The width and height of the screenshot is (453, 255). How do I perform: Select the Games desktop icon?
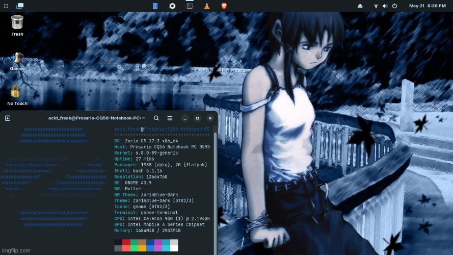17,61
